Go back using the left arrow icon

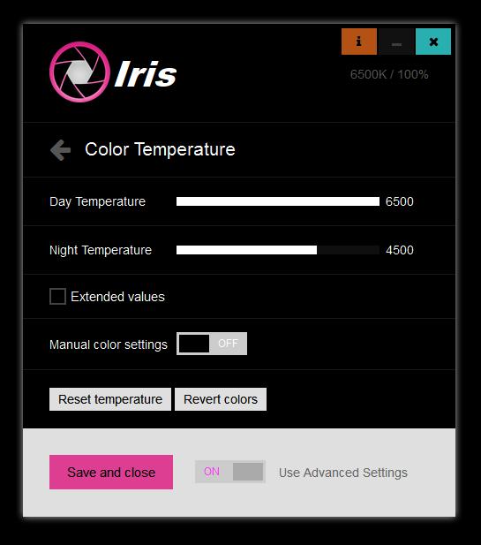tap(60, 150)
